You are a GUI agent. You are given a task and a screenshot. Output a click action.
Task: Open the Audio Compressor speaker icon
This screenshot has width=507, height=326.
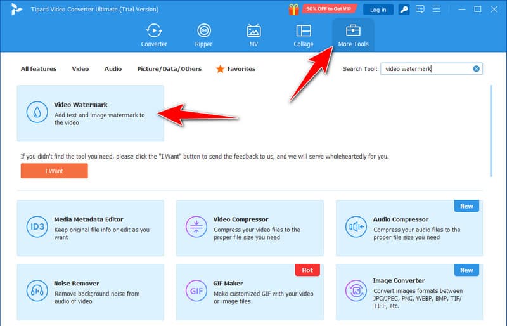coord(356,226)
